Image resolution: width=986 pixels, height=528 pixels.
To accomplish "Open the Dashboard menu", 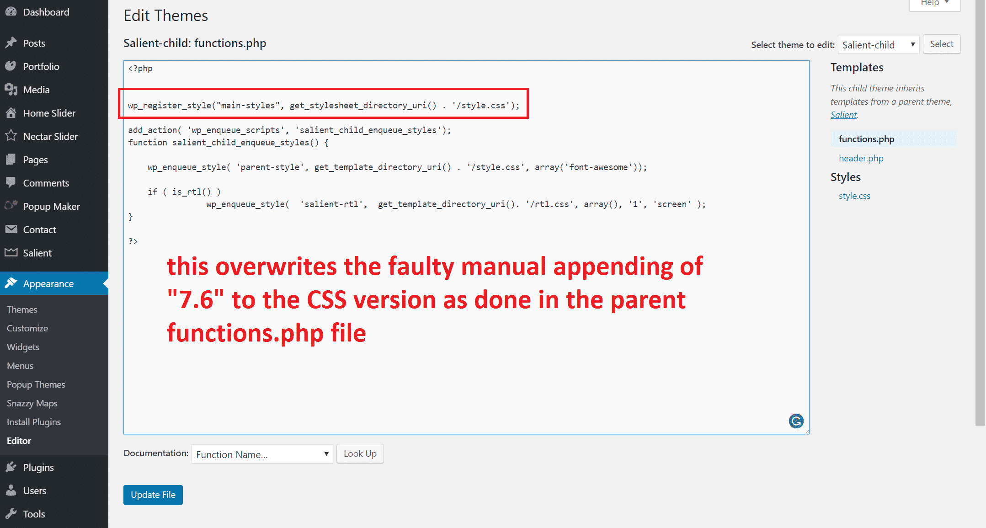I will tap(54, 12).
